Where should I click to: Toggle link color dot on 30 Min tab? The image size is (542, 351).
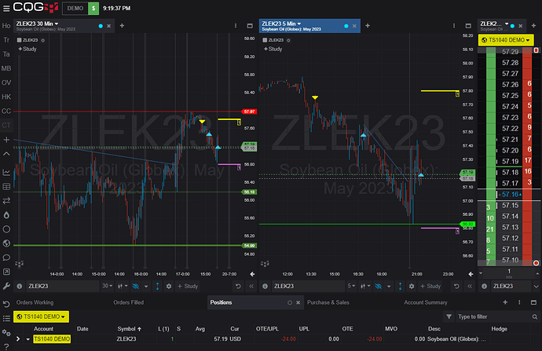(101, 26)
